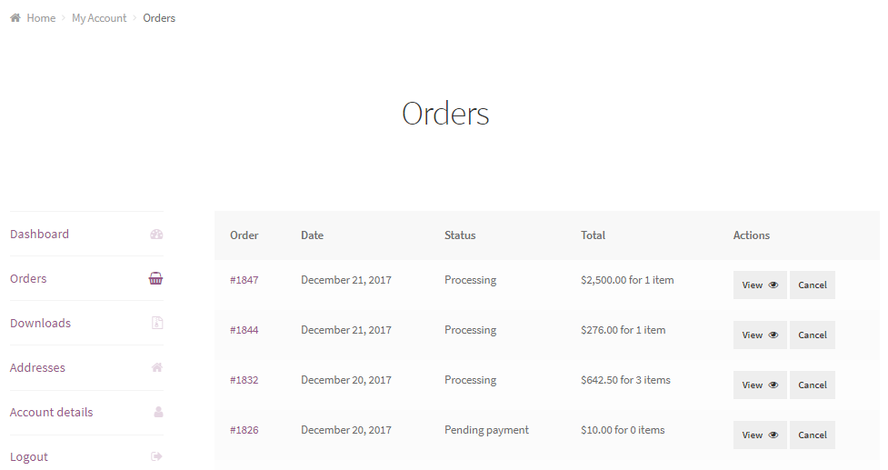
Task: Select Addresses in the sidebar
Action: coord(37,368)
